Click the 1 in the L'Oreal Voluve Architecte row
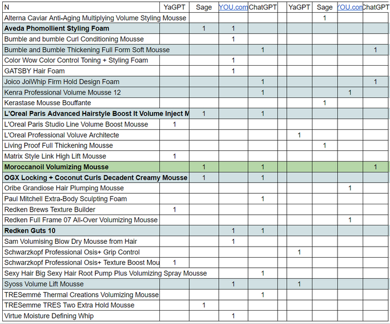Screen dimensions: 390x324 299,135
